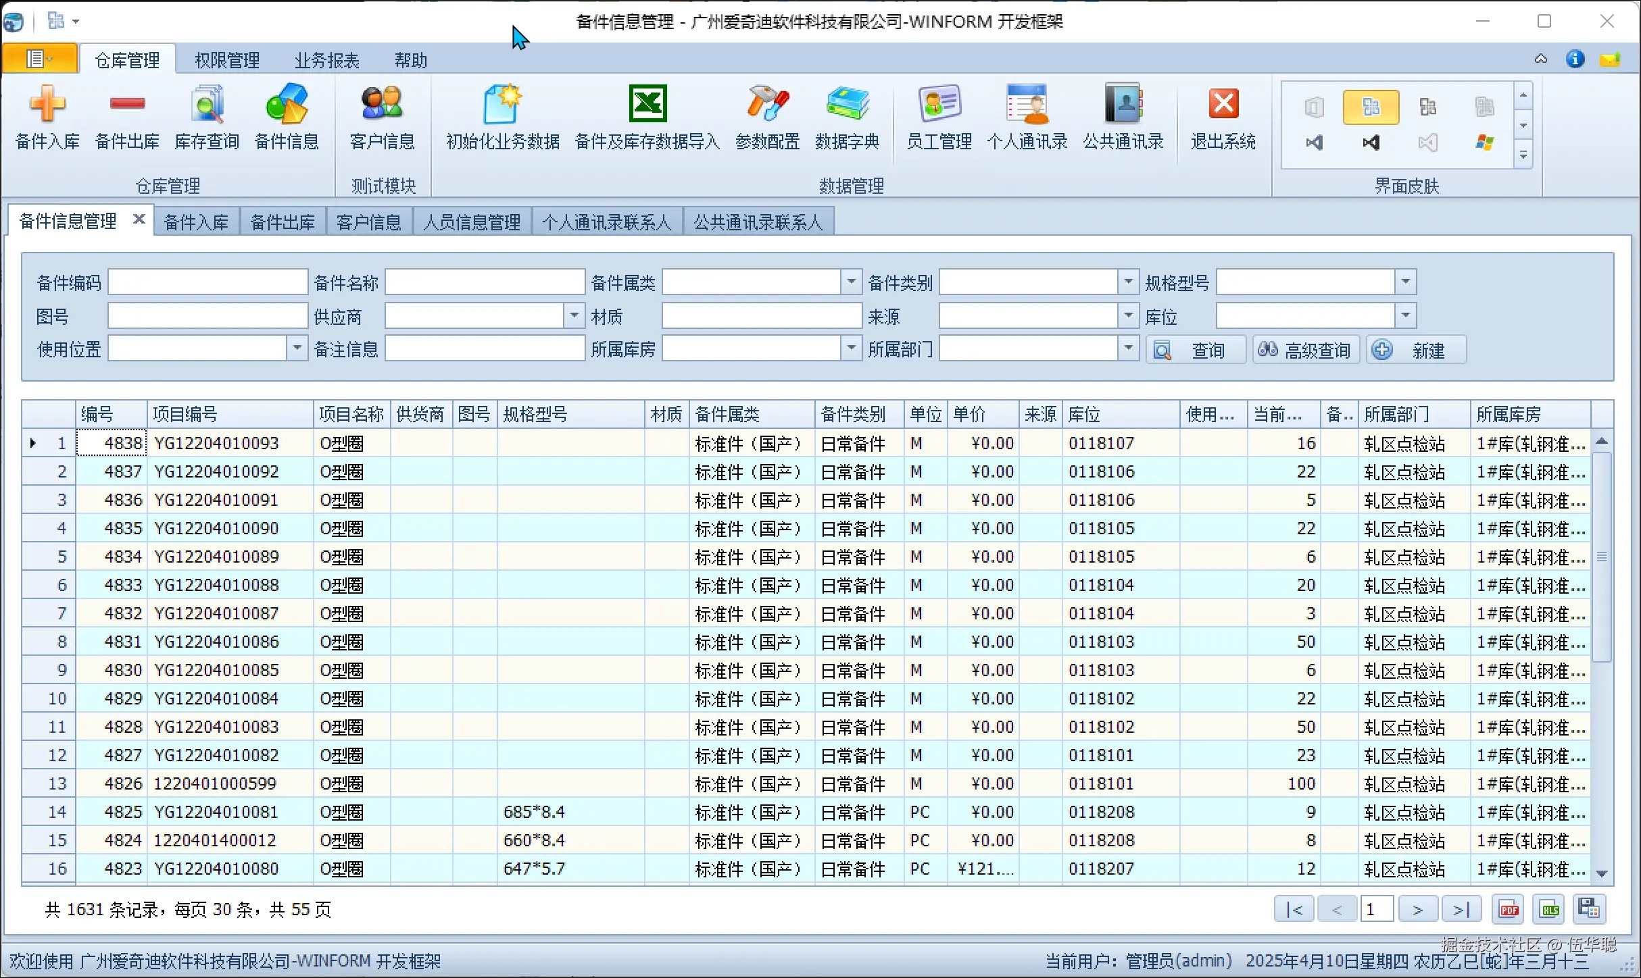Click the 新建 button
Image resolution: width=1641 pixels, height=978 pixels.
[1416, 350]
